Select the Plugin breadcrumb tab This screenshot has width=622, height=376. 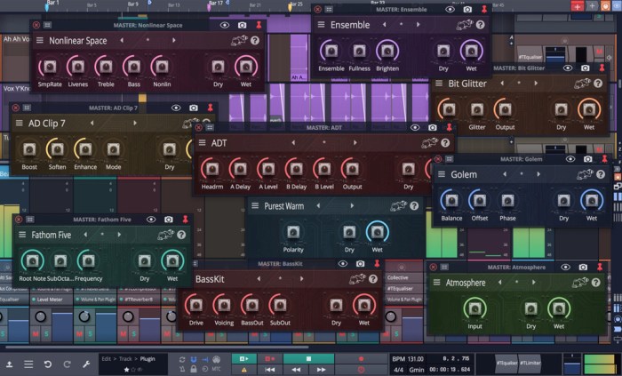pos(148,358)
